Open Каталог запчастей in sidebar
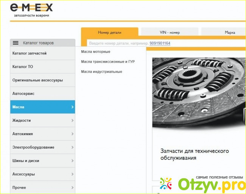 pos(30,53)
